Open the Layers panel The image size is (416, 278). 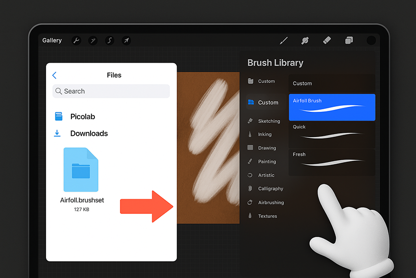(349, 40)
